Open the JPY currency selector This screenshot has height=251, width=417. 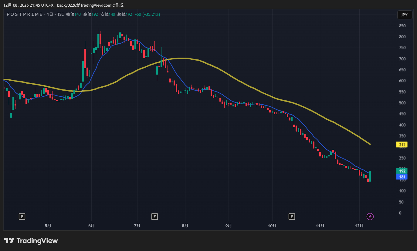pos(405,15)
